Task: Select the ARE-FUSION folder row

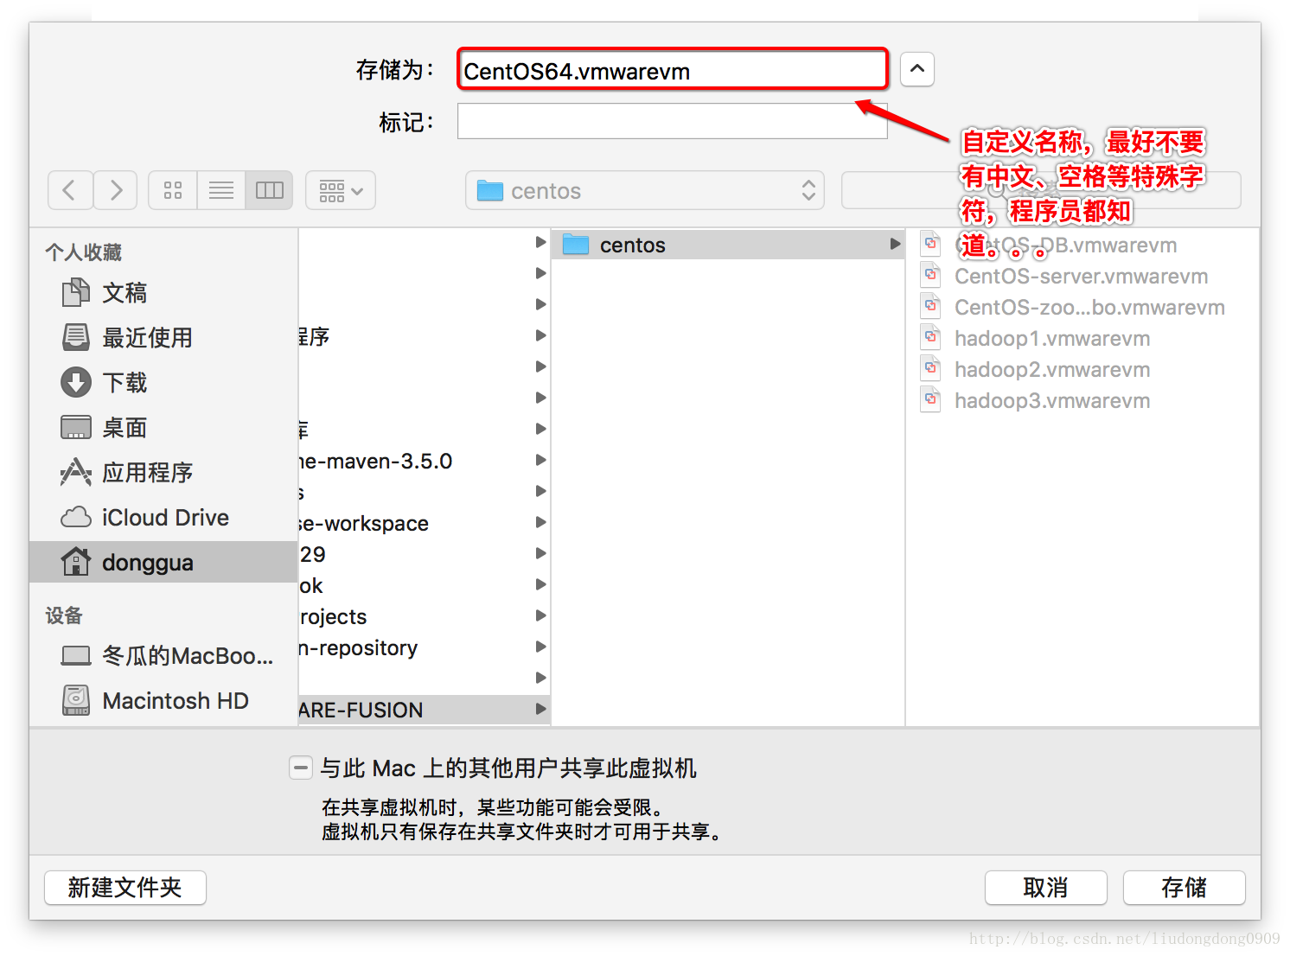Action: pyautogui.click(x=424, y=710)
